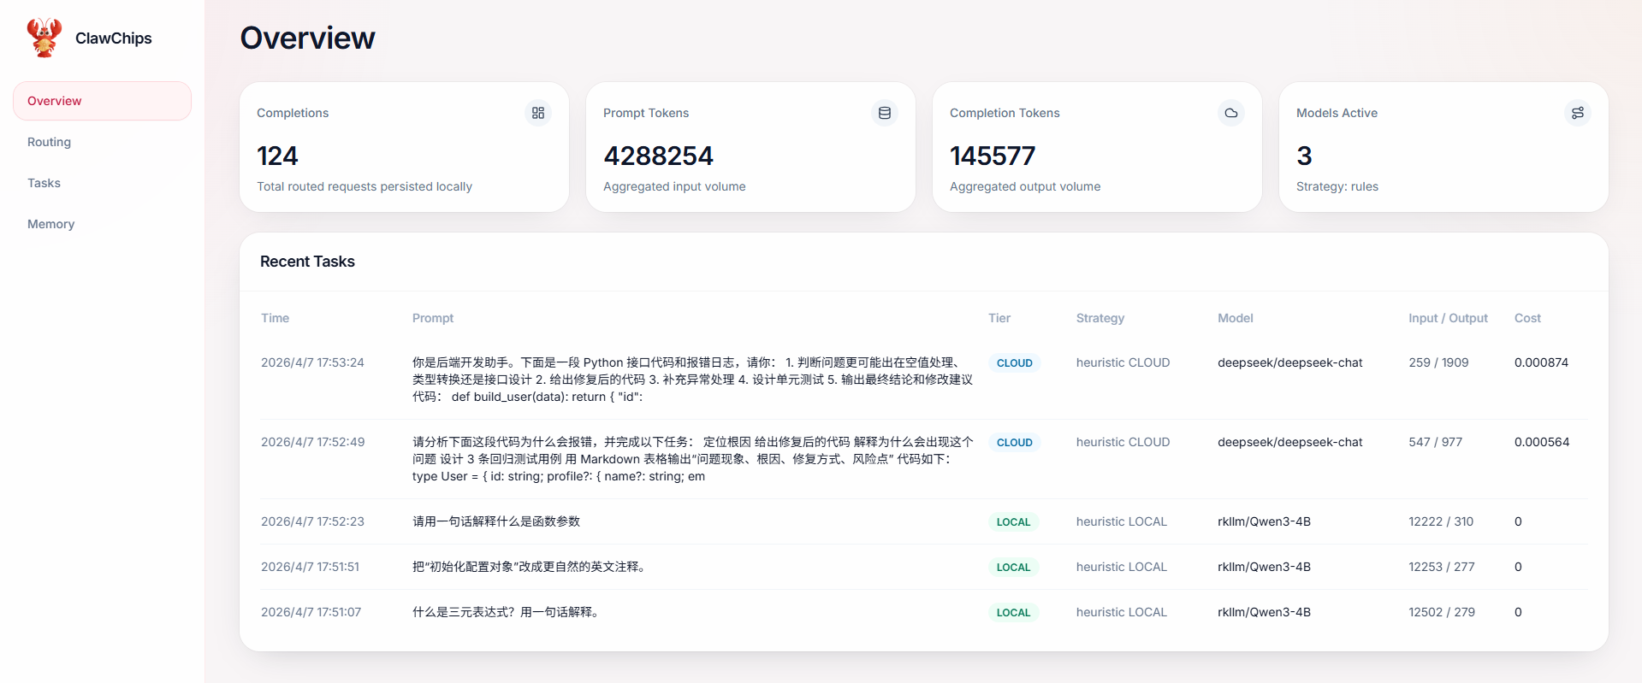Viewport: 1642px width, 683px height.
Task: Select the Input / Output column header
Action: pyautogui.click(x=1448, y=318)
